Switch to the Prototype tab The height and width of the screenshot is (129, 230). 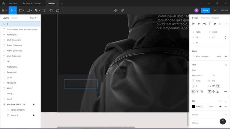tap(205, 18)
